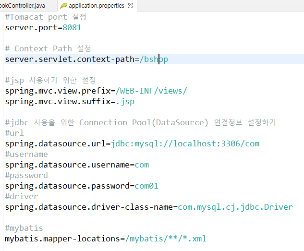304x251 pixels.
Task: Place cursor in the server.port key
Action: coord(31,27)
